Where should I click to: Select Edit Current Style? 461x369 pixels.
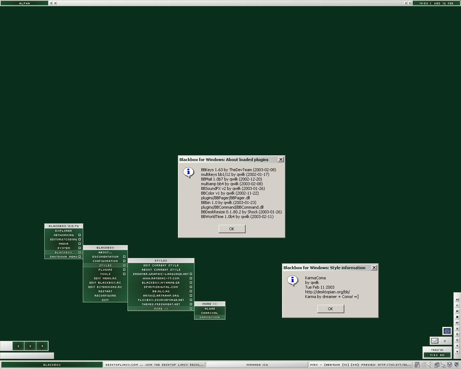(x=161, y=265)
